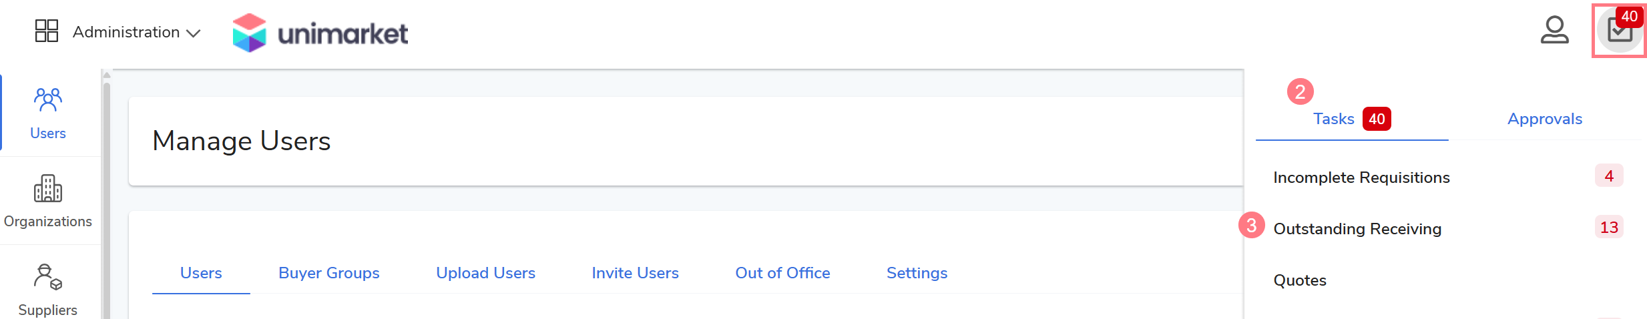This screenshot has width=1647, height=319.
Task: Open Incomplete Requisitions tasks
Action: (x=1361, y=178)
